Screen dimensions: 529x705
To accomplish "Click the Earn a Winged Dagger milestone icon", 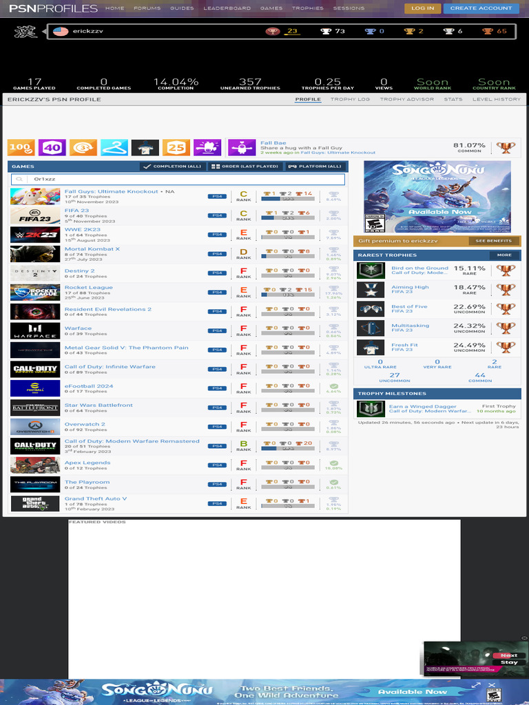I will coord(371,409).
